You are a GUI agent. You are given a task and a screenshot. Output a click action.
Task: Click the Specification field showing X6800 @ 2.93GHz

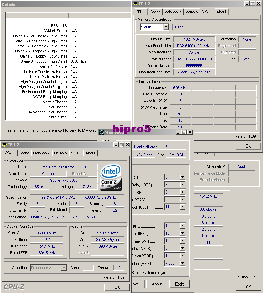coord(77,197)
